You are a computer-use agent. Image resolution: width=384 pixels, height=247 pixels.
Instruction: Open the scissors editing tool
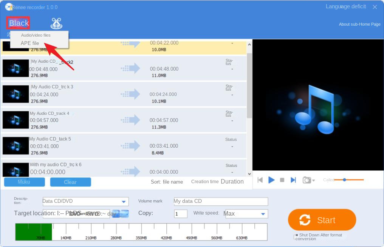57,23
